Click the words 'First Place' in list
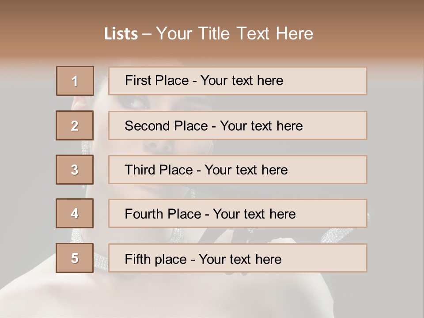This screenshot has width=424, height=318. pos(157,80)
